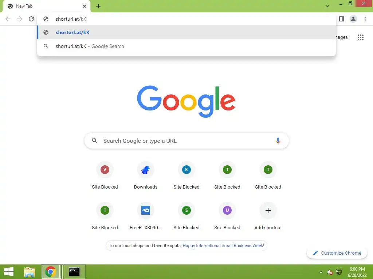Open the Downloads shortcut
The width and height of the screenshot is (373, 279).
146,175
